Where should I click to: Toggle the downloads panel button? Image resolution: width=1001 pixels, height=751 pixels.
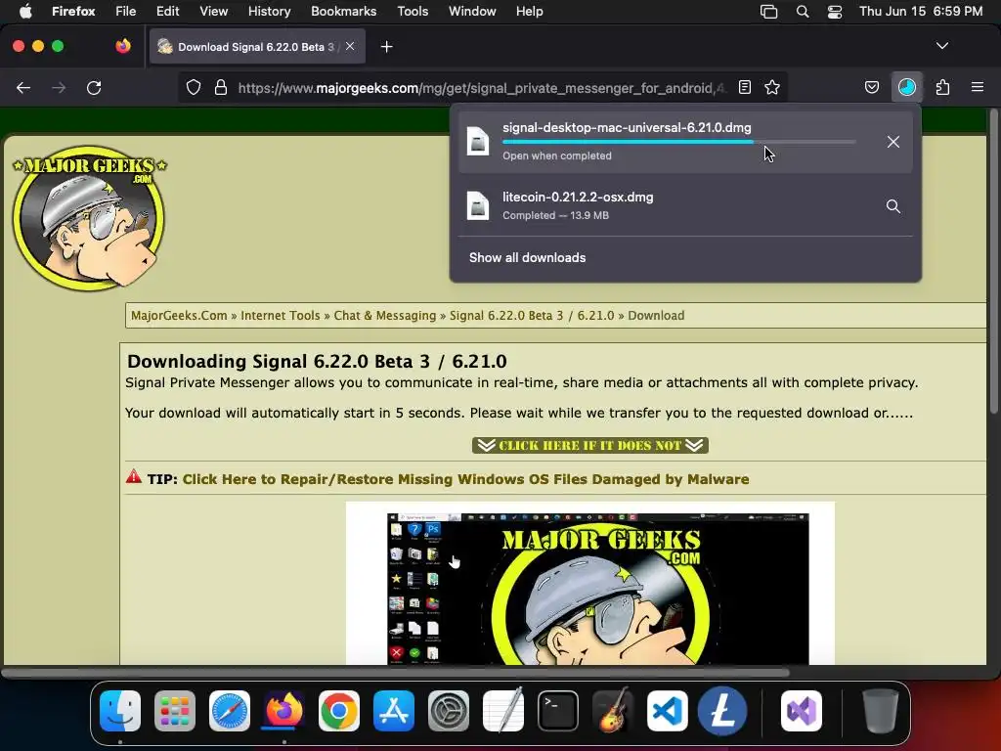click(906, 87)
